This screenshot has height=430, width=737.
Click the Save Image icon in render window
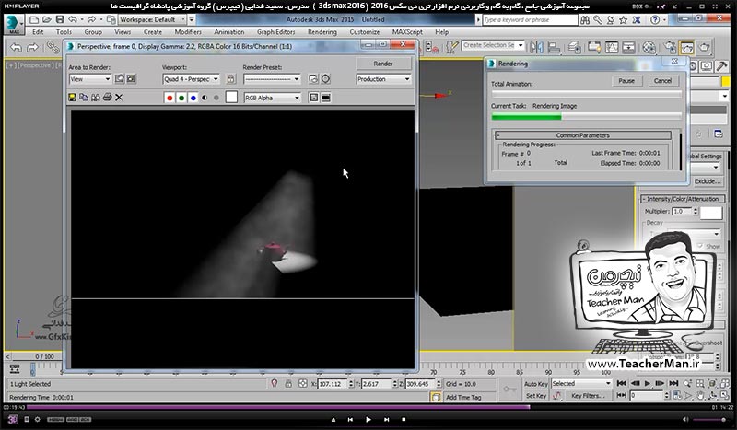73,98
